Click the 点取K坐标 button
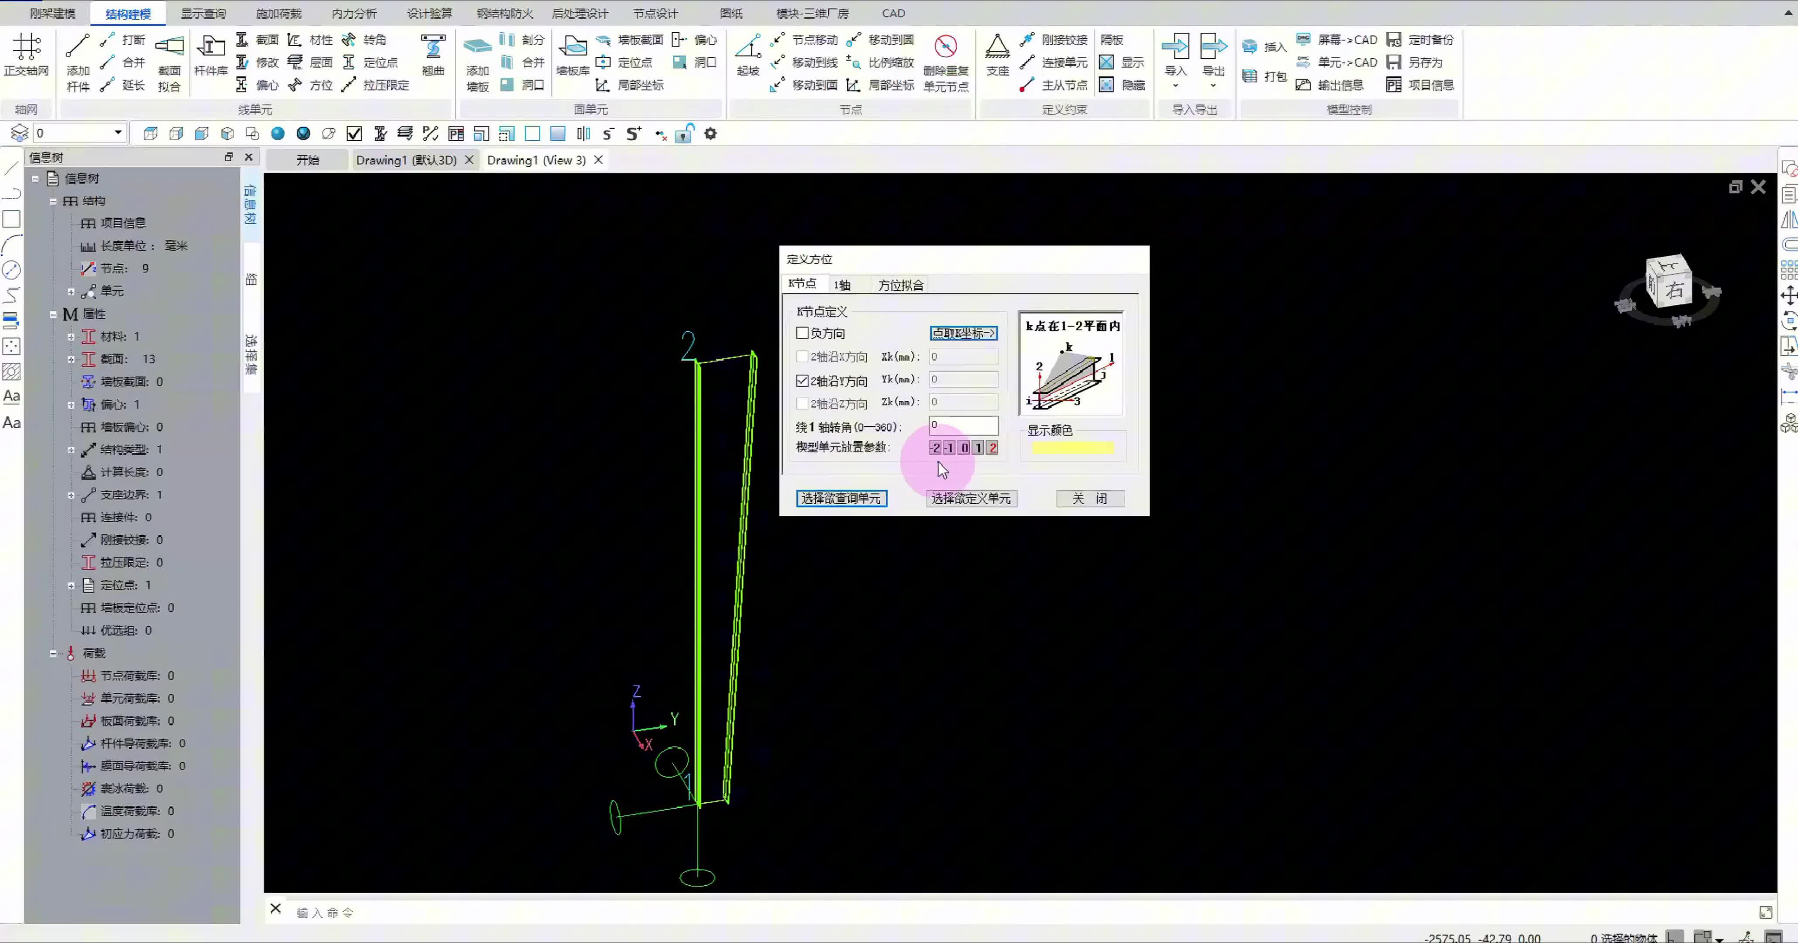 [x=963, y=333]
